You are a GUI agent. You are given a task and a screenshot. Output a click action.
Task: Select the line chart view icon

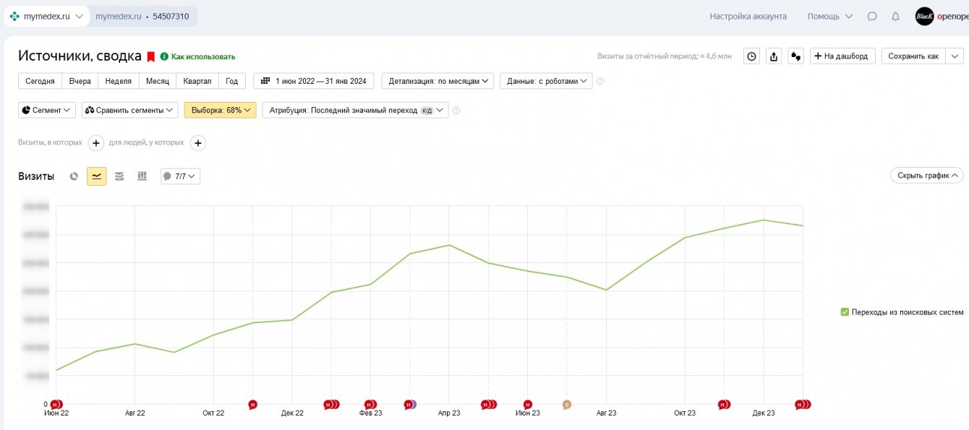[97, 176]
